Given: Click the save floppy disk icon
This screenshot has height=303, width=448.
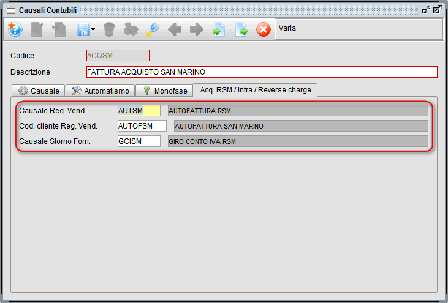Looking at the screenshot, I should pyautogui.click(x=83, y=29).
